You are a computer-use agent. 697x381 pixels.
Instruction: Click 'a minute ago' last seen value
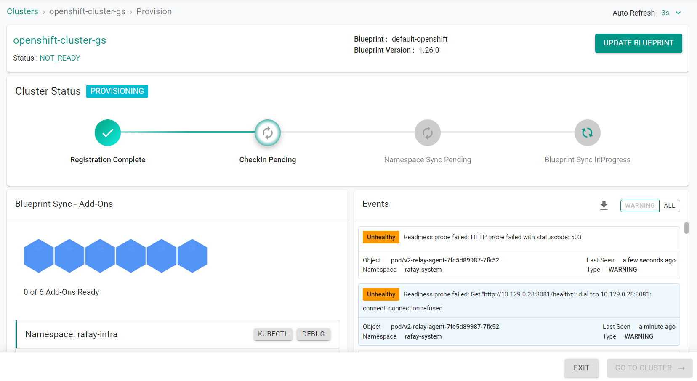point(657,327)
